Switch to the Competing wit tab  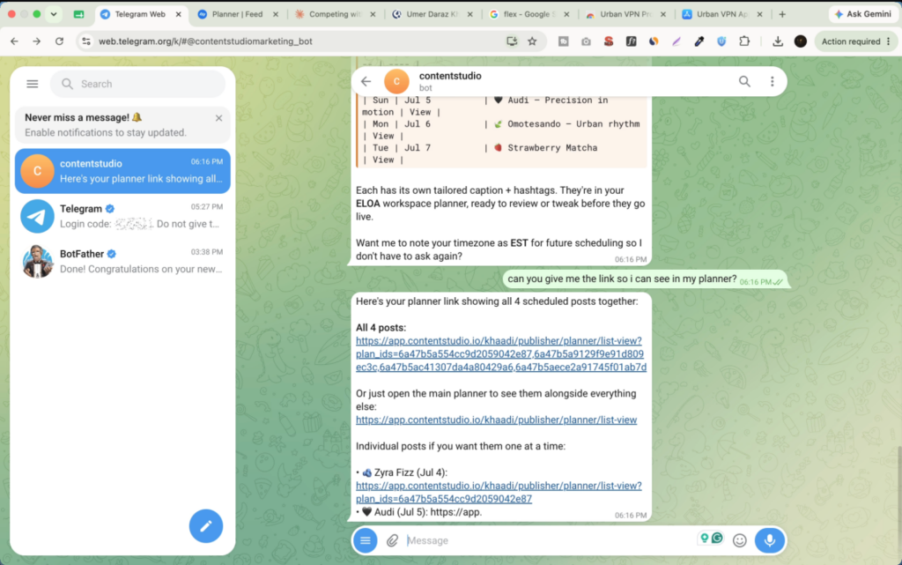tap(335, 14)
